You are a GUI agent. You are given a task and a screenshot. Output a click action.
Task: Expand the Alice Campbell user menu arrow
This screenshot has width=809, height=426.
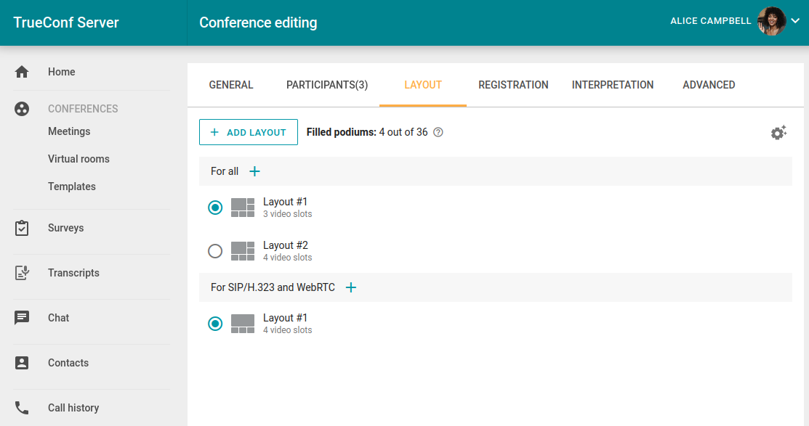pyautogui.click(x=795, y=22)
